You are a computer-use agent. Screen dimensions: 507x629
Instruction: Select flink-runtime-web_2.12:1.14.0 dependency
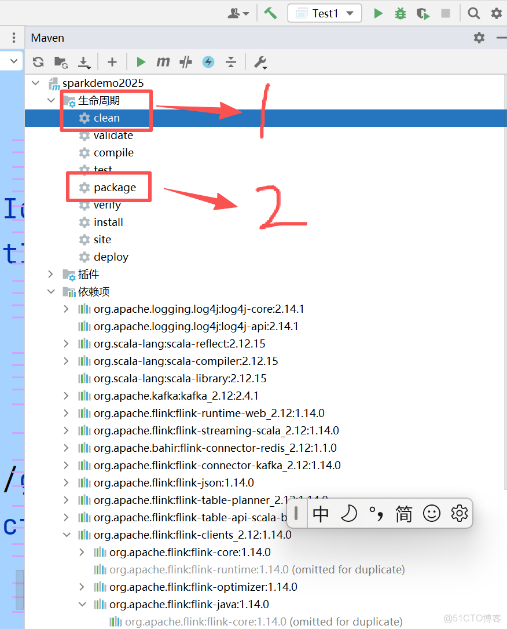coord(209,413)
